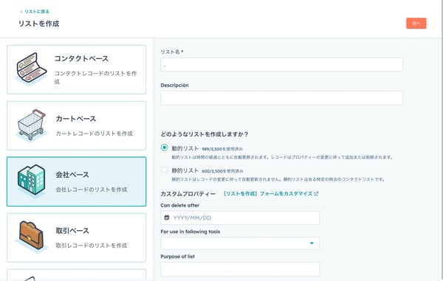The image size is (443, 281).
Task: Click 600/2,500を使用済み usage text
Action: pyautogui.click(x=222, y=171)
